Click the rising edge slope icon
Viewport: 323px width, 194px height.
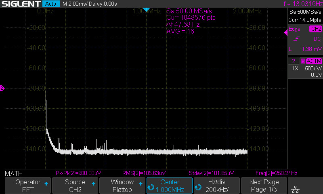click(296, 38)
